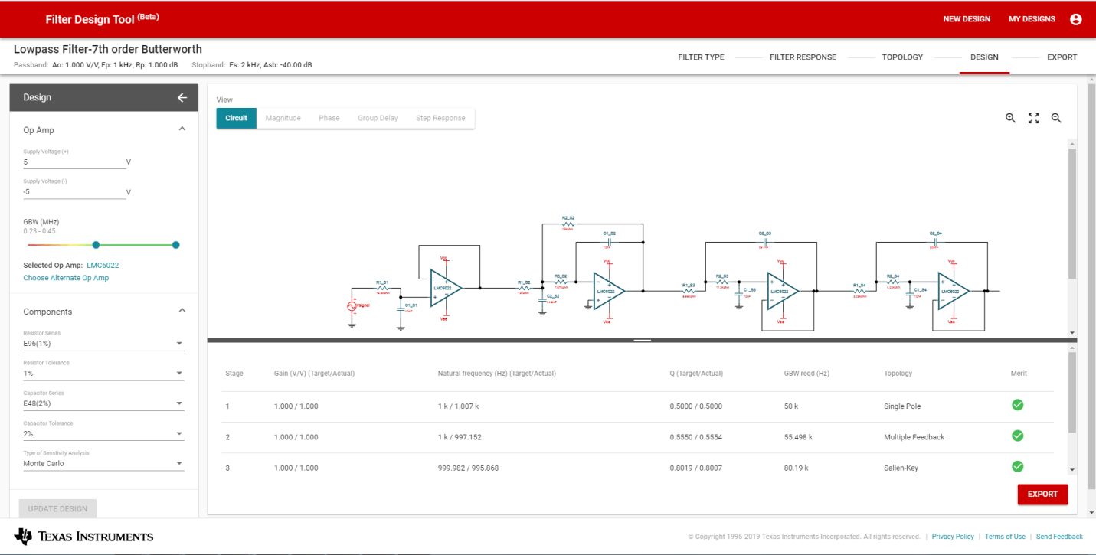Click the Filter Design Tool title

tap(103, 18)
